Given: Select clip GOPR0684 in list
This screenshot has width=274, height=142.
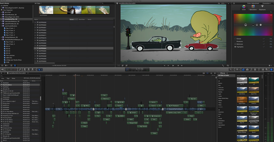Looking at the screenshot, I should [74, 48].
